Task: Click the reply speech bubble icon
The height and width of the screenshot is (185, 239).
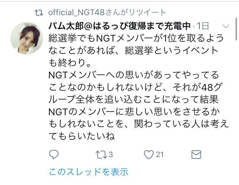Action: 54,155
